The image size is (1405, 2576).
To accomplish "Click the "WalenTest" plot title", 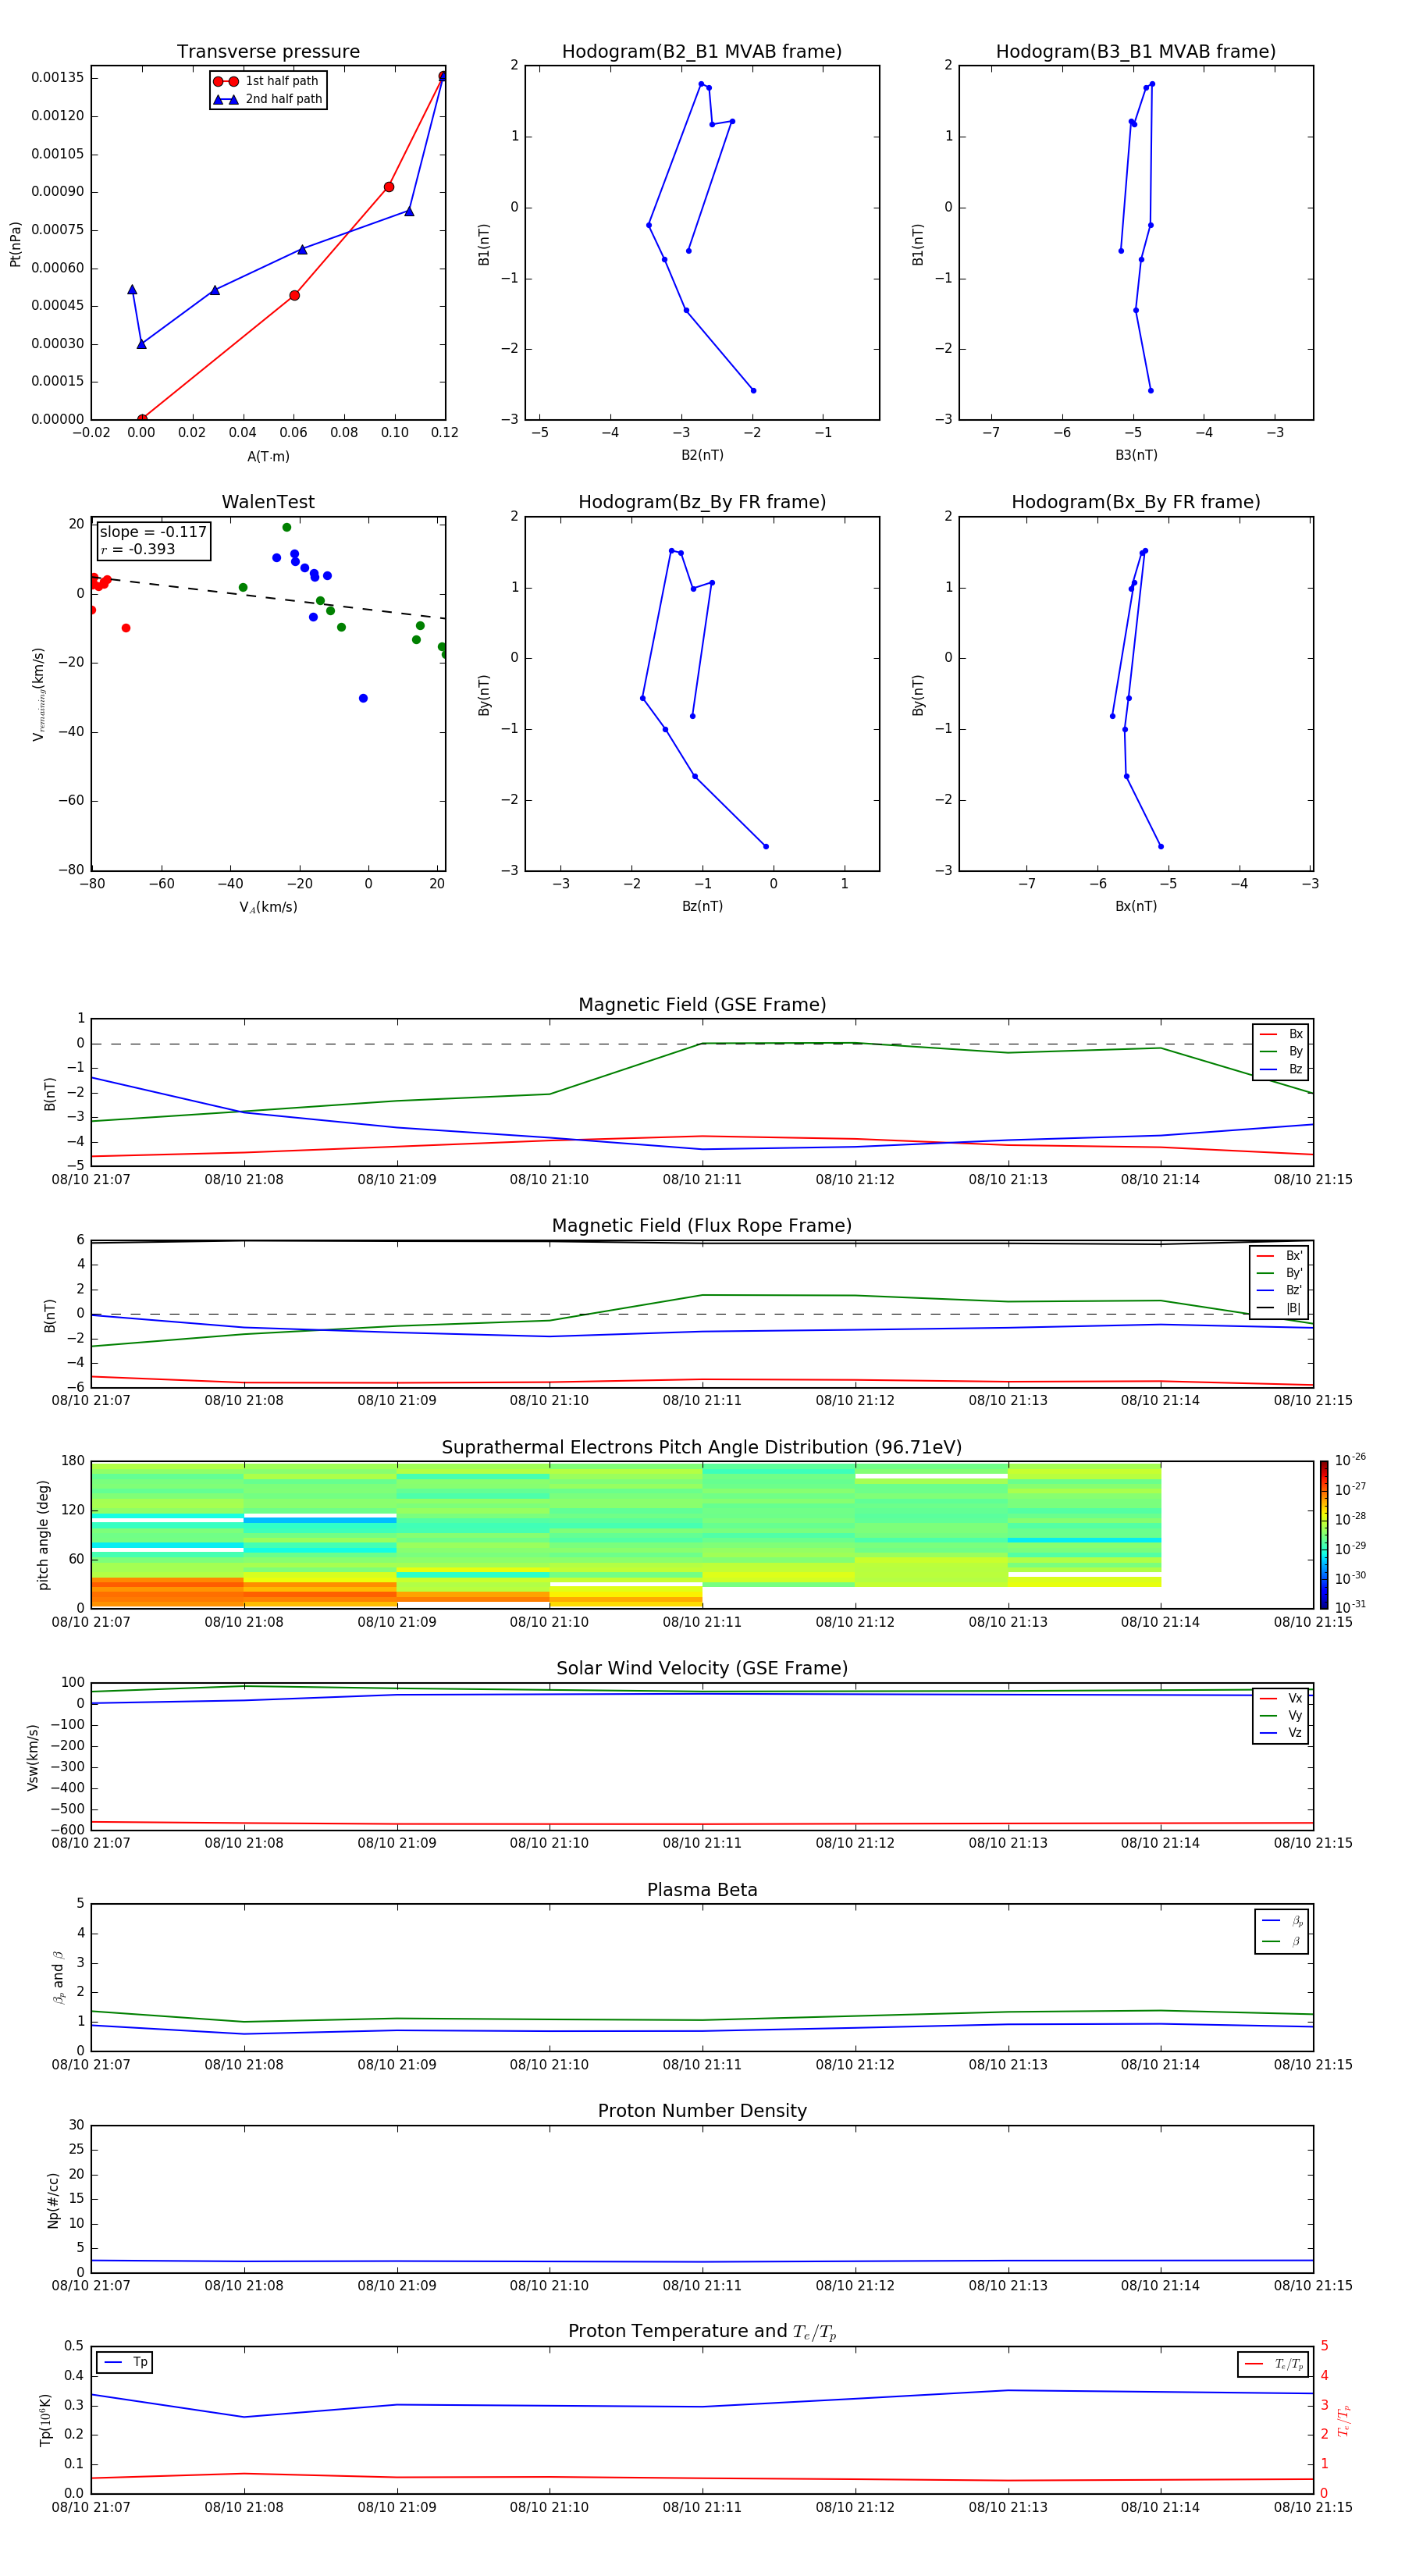I will click(268, 502).
